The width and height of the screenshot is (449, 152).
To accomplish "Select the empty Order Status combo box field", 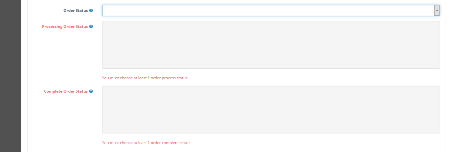I will [x=271, y=11].
